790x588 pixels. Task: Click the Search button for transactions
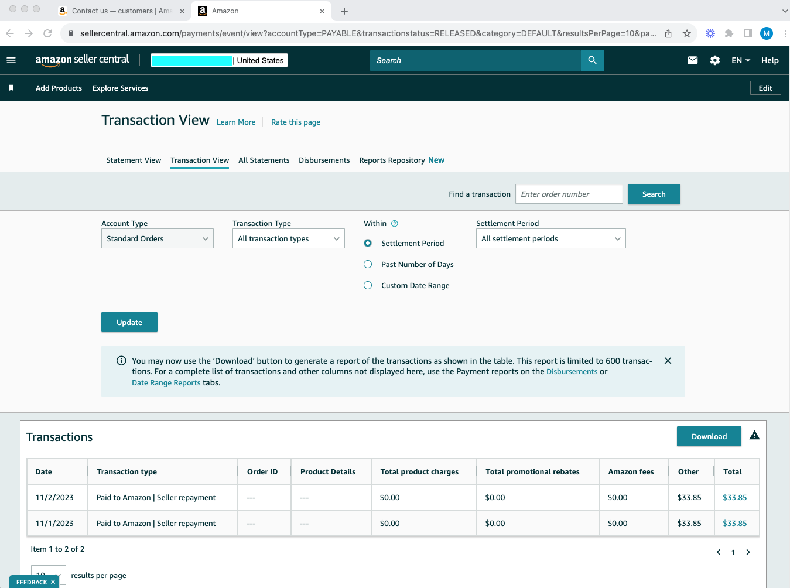click(x=654, y=194)
